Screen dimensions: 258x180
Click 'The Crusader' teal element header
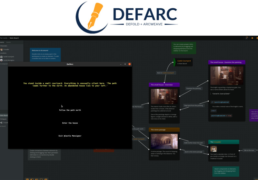point(223,142)
